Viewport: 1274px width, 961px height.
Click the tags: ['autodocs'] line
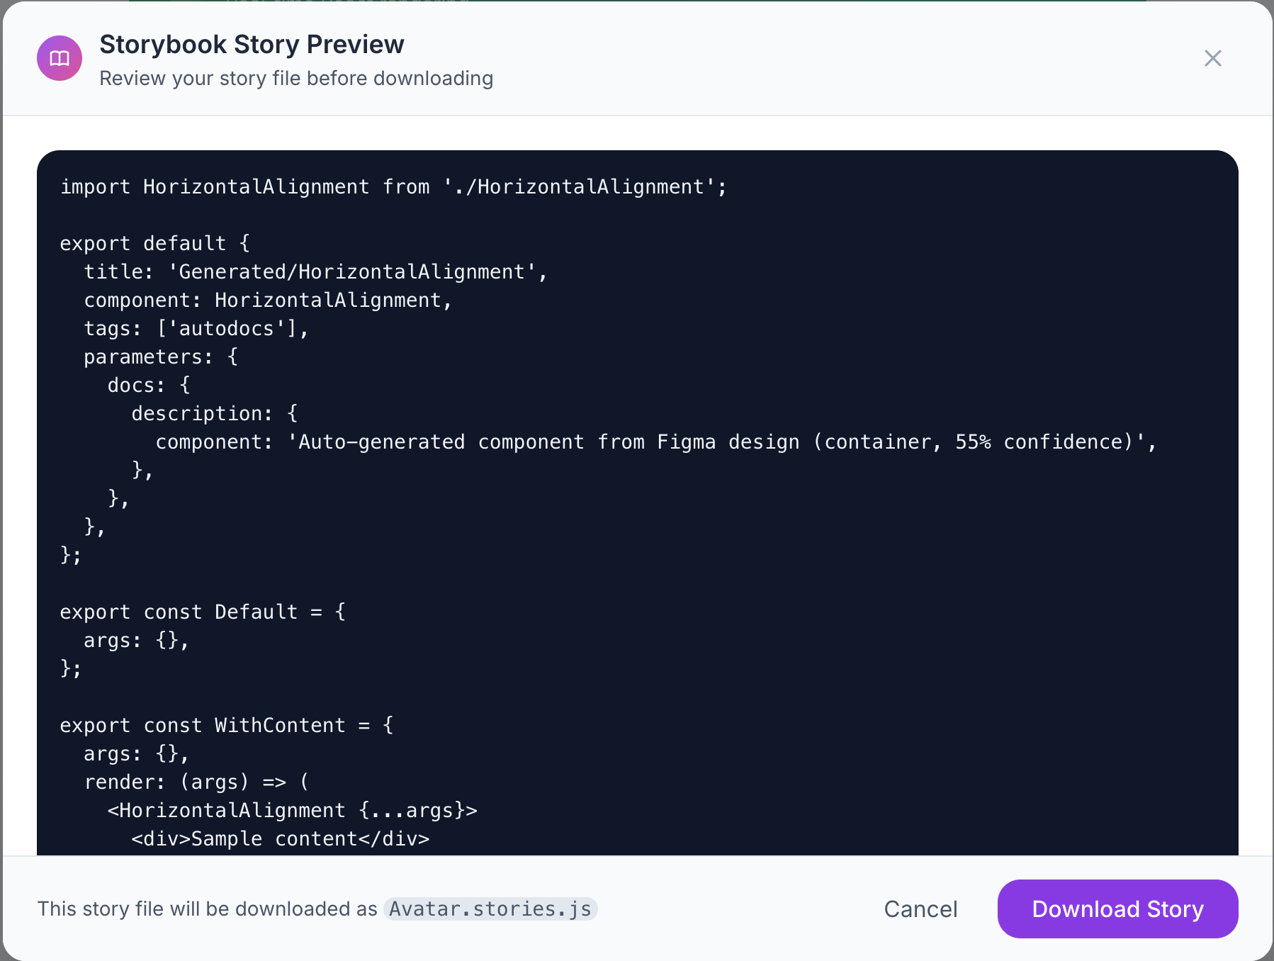(x=196, y=329)
